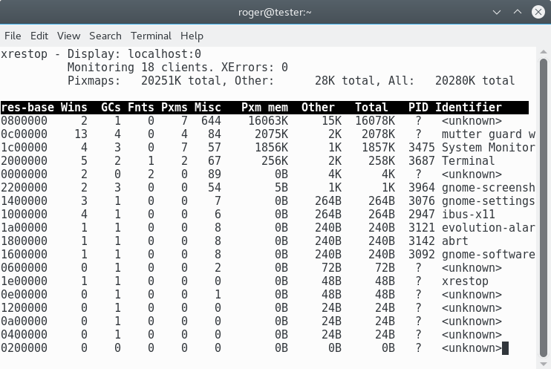Open the Search menu

pyautogui.click(x=105, y=36)
